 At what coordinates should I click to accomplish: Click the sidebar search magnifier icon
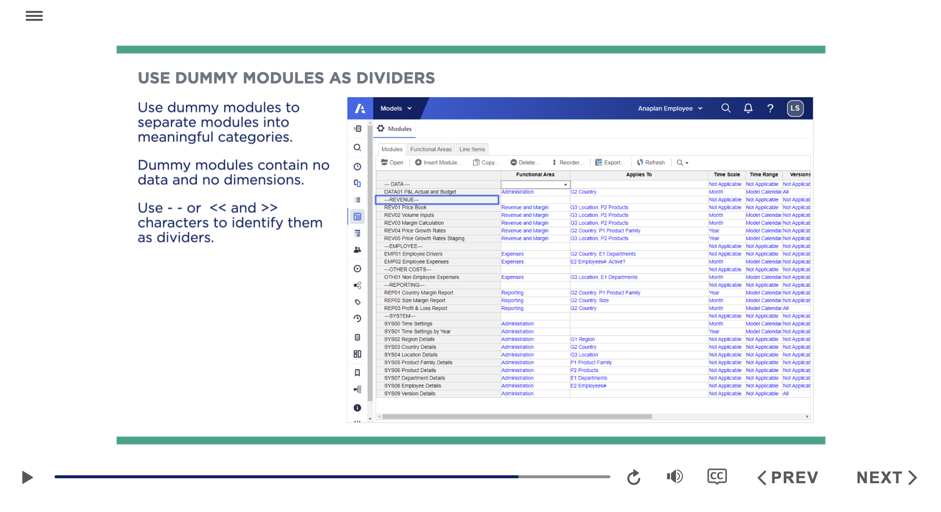(357, 147)
